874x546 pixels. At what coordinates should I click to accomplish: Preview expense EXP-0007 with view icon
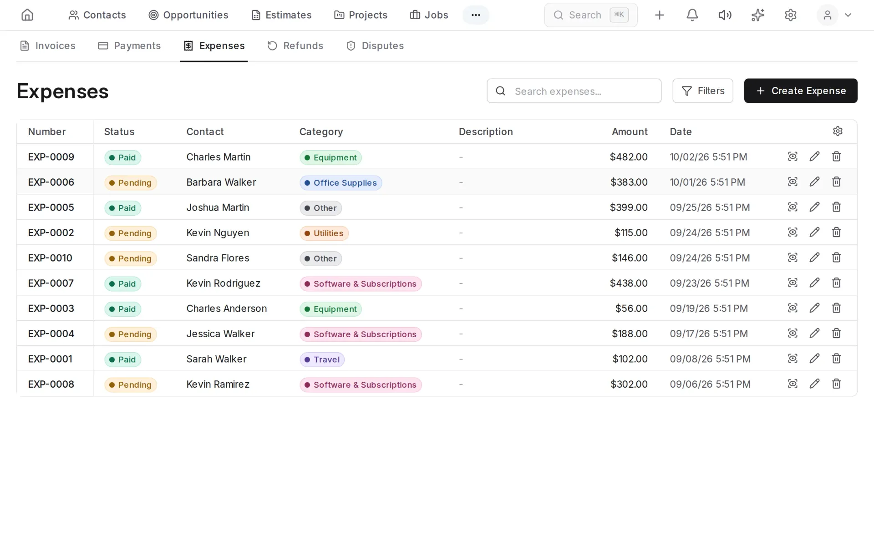[x=793, y=283]
